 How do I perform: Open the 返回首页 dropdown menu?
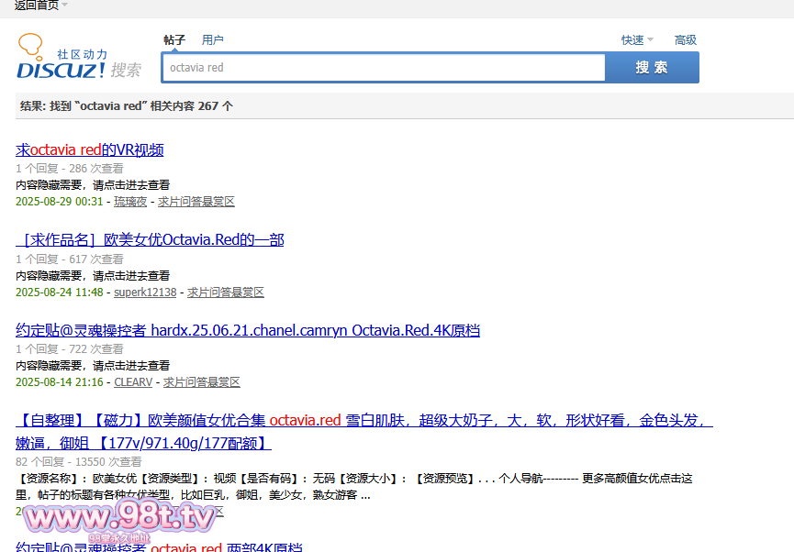coord(40,6)
